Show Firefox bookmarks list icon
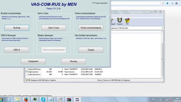Viewport: 181px width, 102px height. point(176,3)
